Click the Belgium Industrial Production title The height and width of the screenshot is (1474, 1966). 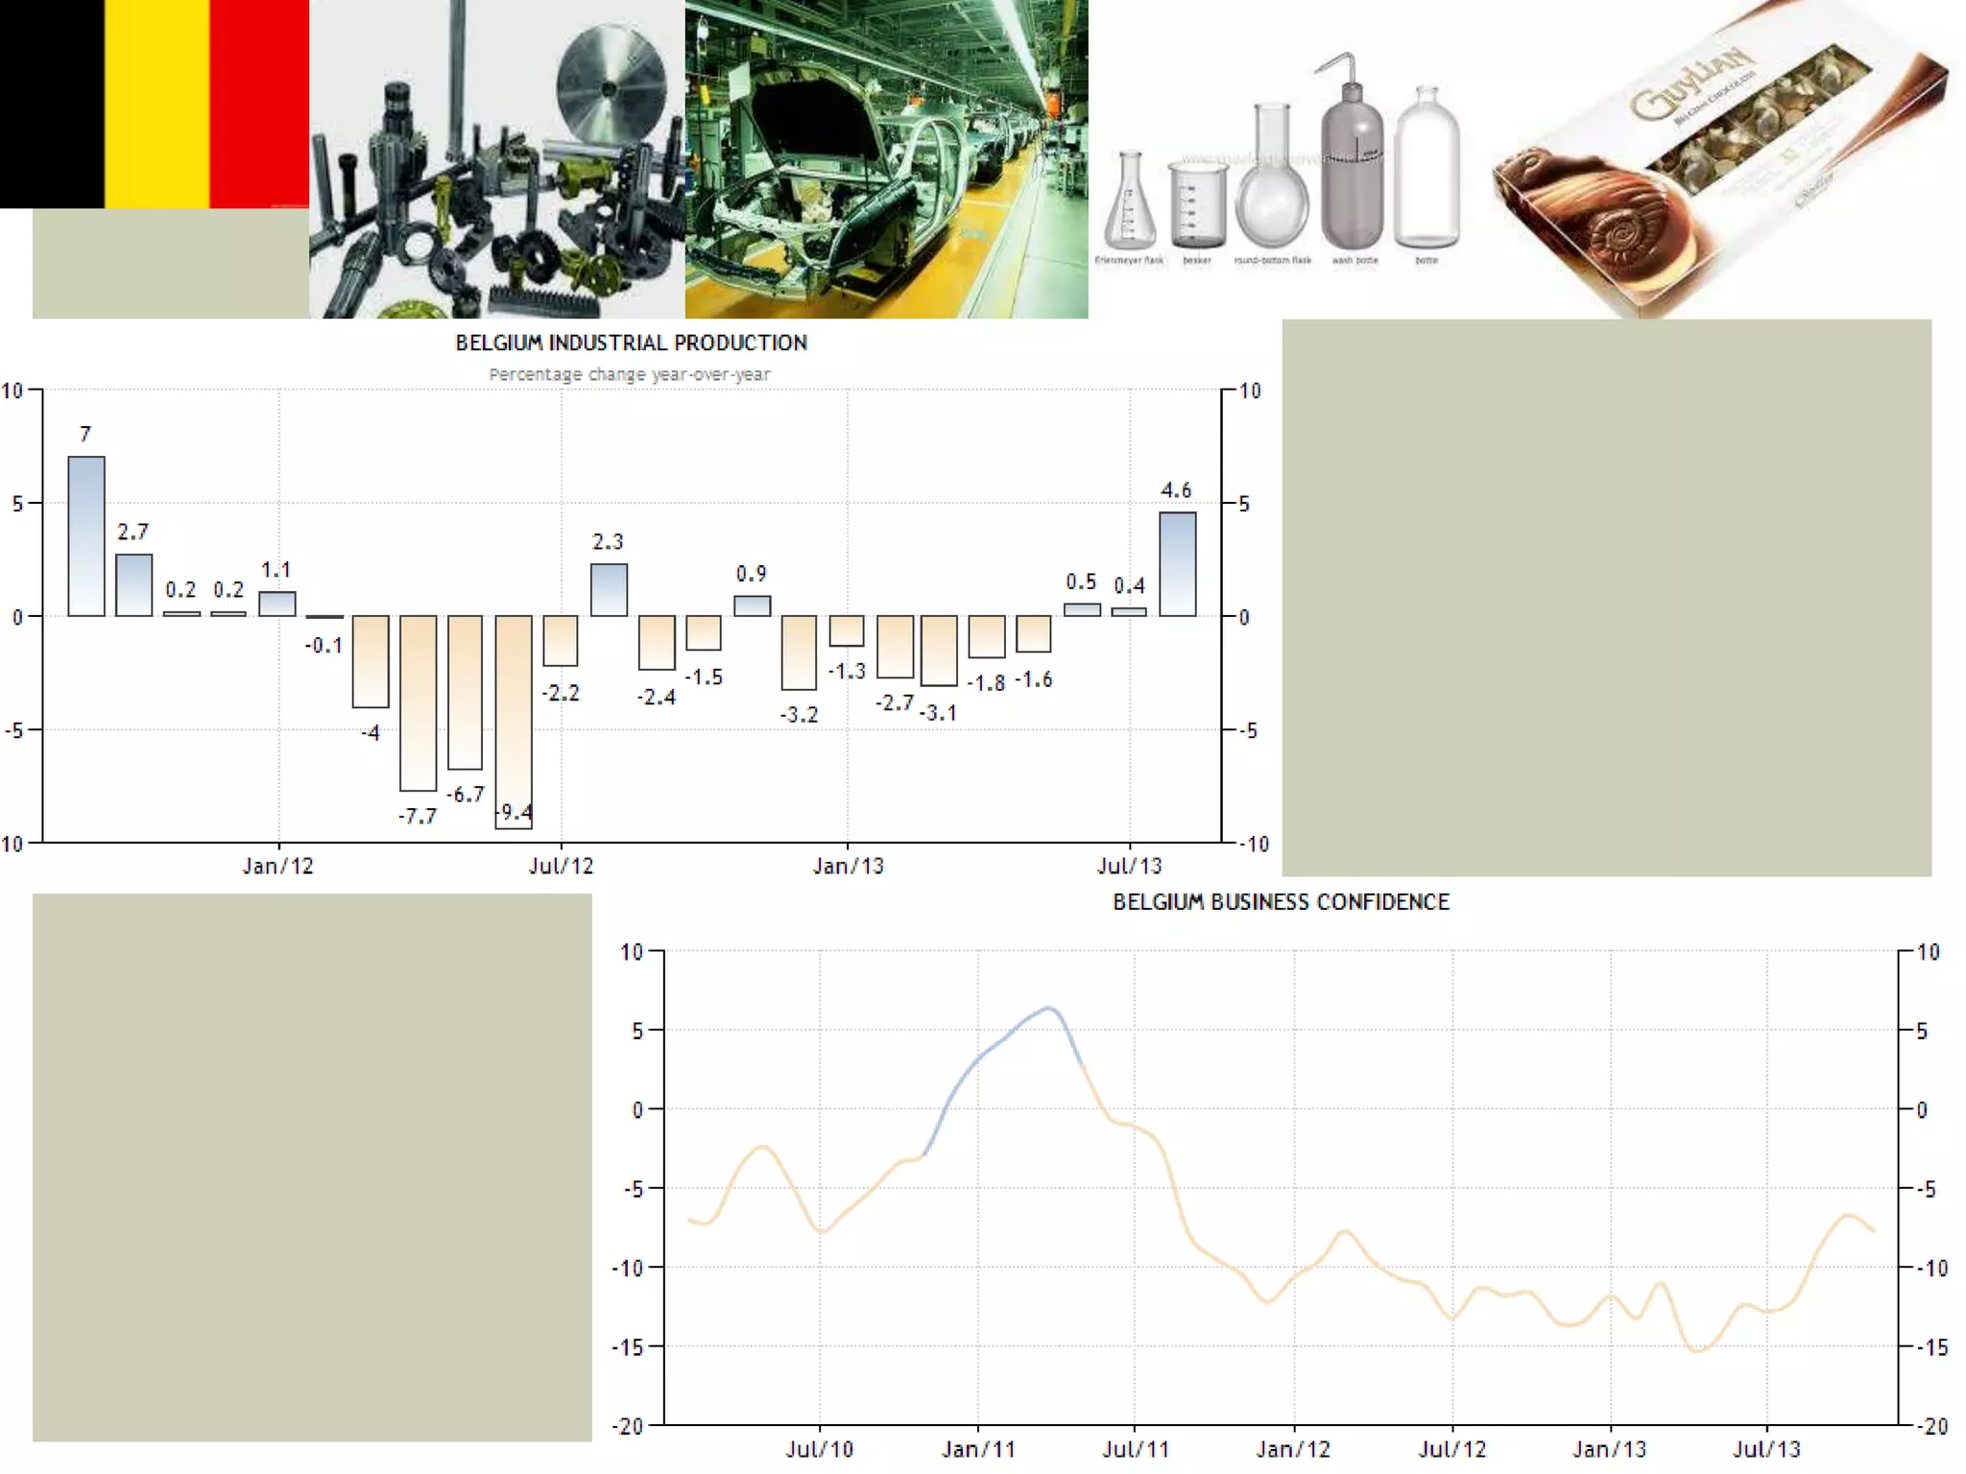pos(631,343)
